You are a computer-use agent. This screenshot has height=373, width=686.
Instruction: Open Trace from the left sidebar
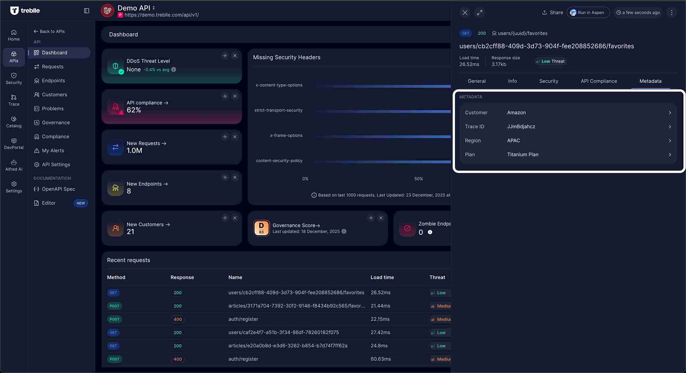pyautogui.click(x=14, y=100)
